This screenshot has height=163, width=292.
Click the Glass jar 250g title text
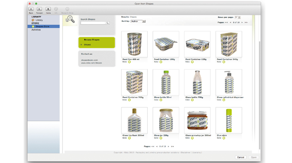161,135
